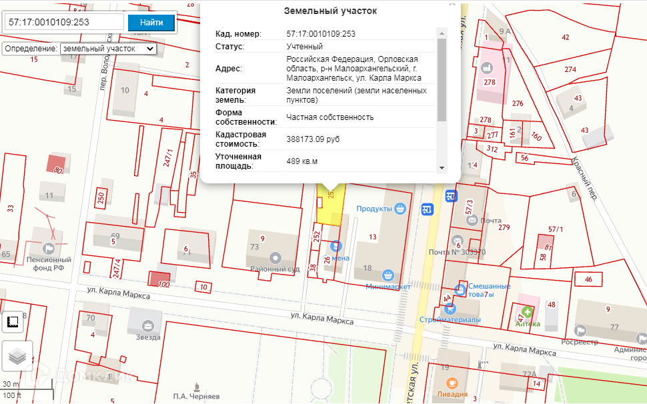Click the Росреестр flag icon
This screenshot has height=404, width=647.
click(580, 331)
